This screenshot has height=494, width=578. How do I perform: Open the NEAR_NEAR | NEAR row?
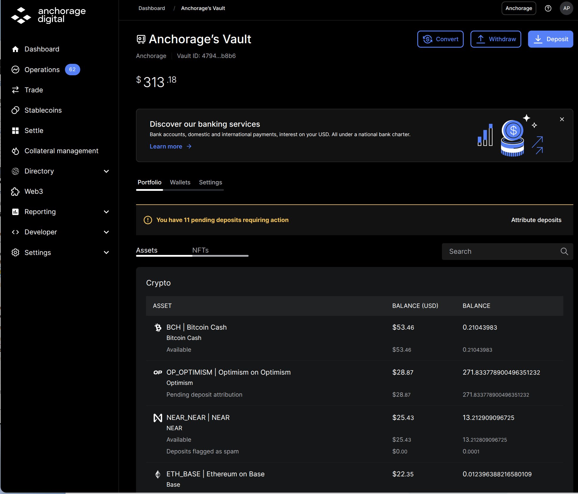pos(355,434)
